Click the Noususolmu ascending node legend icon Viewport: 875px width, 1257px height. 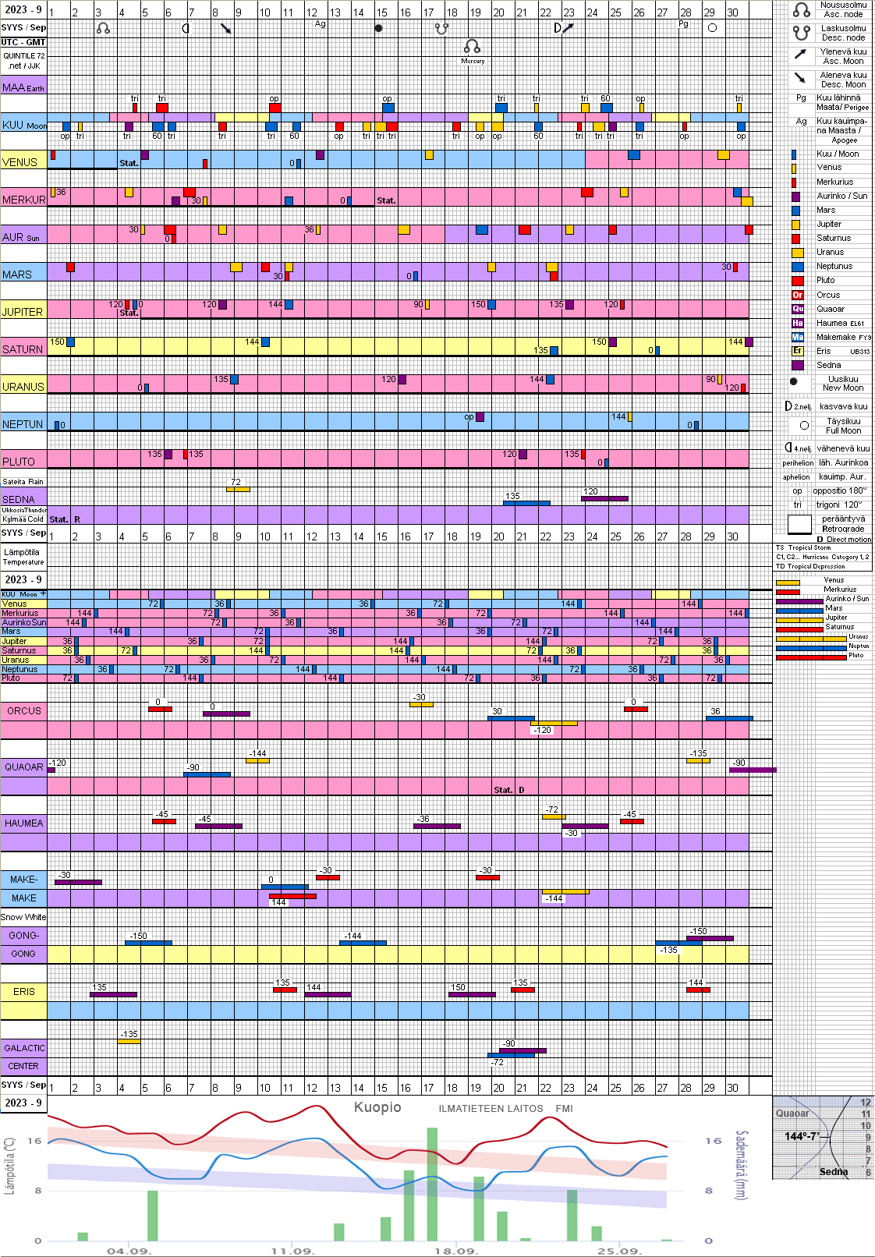pos(801,10)
